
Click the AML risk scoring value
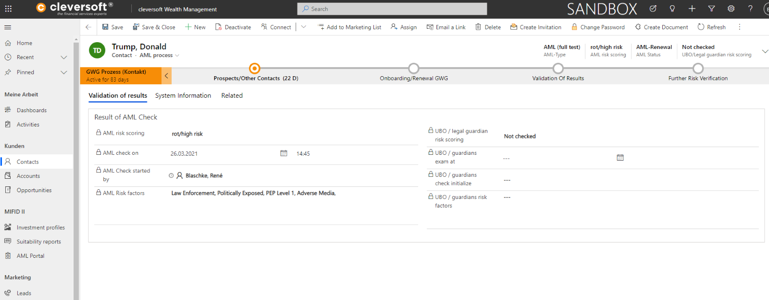[187, 134]
